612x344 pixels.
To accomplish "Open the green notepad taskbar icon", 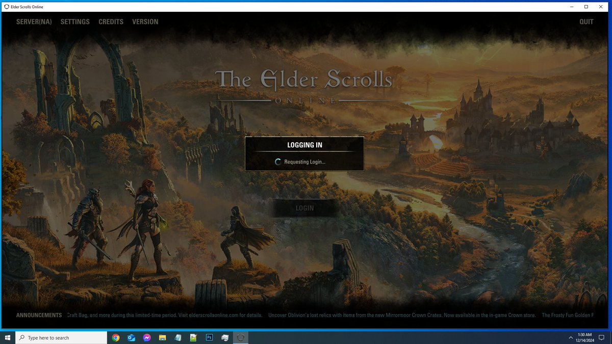I will 193,337.
